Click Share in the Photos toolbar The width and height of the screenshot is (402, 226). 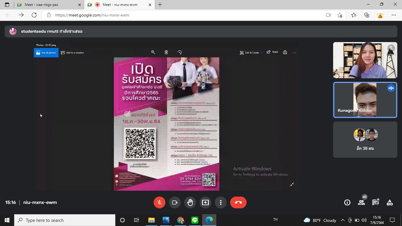[x=272, y=52]
